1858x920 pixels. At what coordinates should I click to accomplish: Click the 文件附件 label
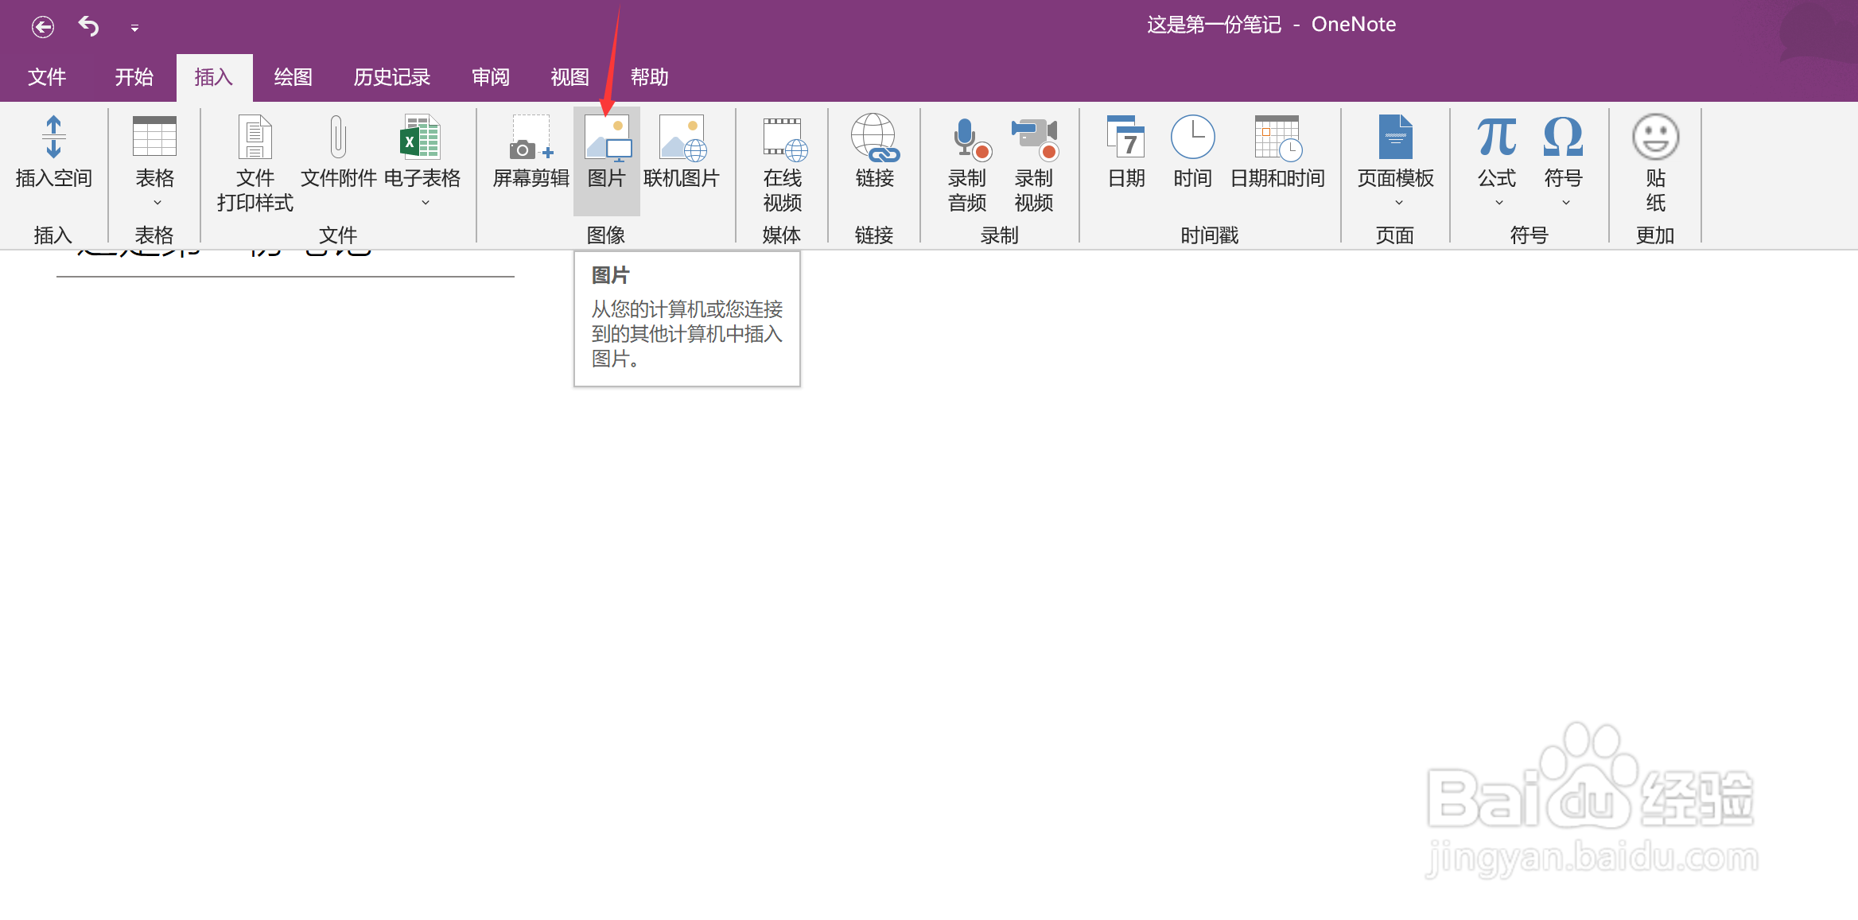(x=339, y=178)
